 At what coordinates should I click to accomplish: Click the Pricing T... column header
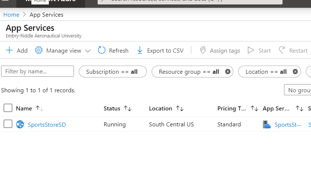(231, 108)
